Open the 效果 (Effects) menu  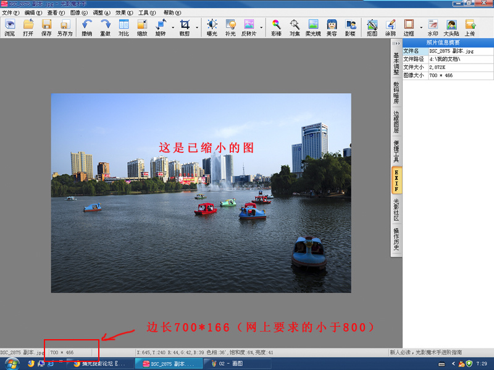click(125, 12)
